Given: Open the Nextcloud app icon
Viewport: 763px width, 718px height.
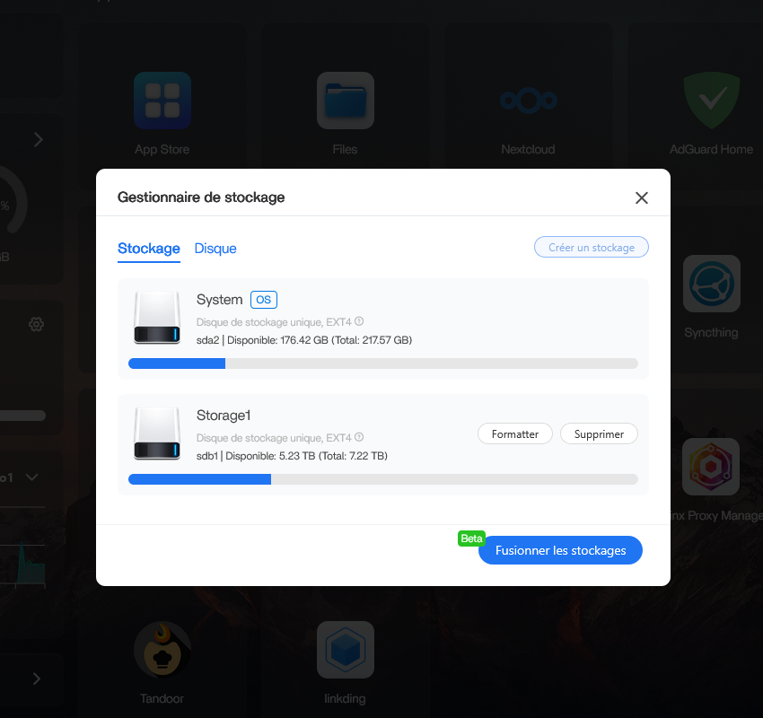Looking at the screenshot, I should tap(528, 101).
